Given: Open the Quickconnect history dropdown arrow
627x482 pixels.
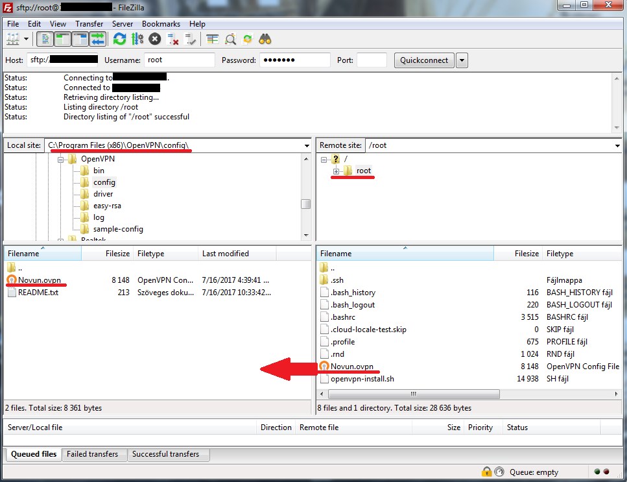Looking at the screenshot, I should pyautogui.click(x=462, y=60).
